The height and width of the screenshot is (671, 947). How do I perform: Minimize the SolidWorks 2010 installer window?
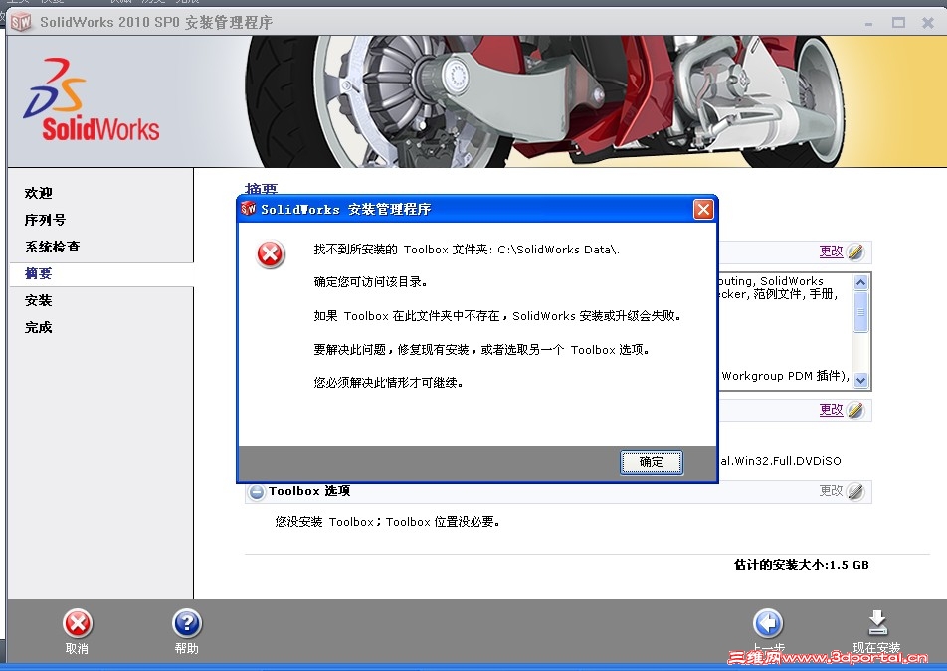(868, 23)
